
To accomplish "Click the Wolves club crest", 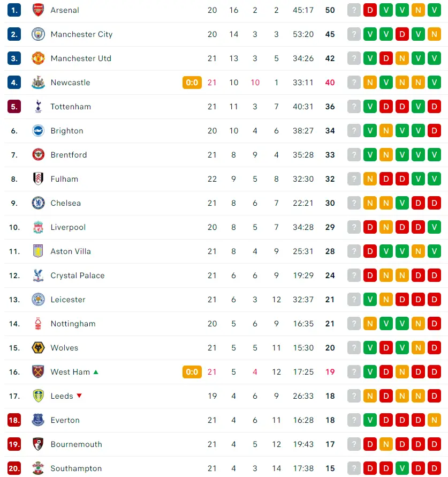I will (38, 348).
